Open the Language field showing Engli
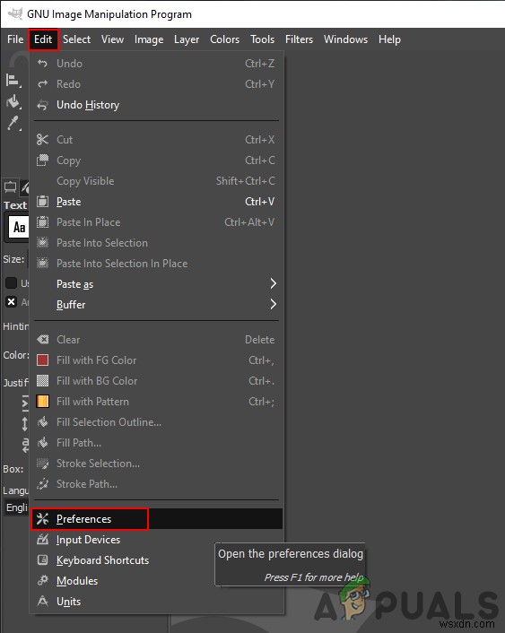 pyautogui.click(x=16, y=507)
